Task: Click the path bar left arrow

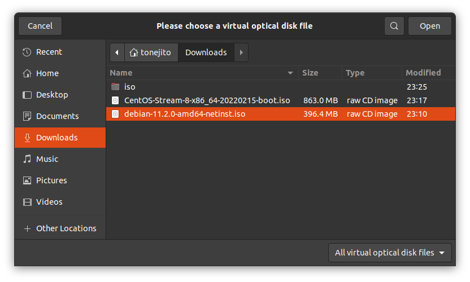Action: pyautogui.click(x=117, y=52)
